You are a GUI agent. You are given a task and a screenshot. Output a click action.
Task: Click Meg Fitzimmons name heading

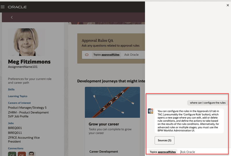coord(29,62)
